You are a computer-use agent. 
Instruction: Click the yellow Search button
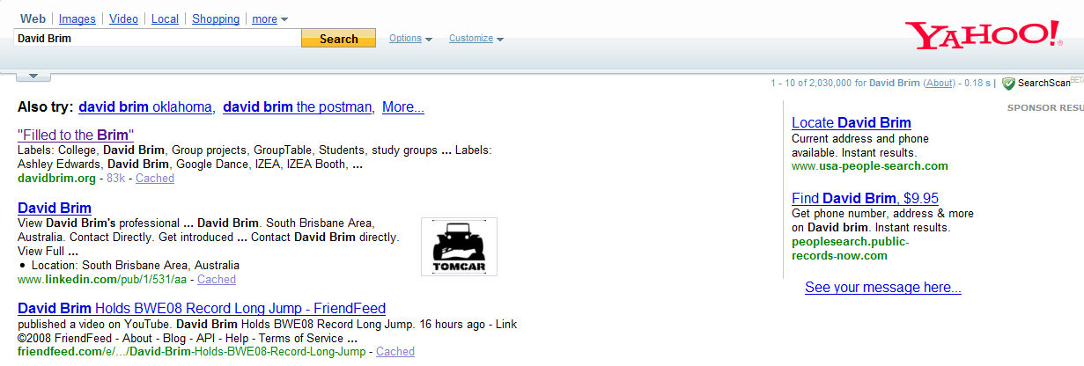point(338,39)
